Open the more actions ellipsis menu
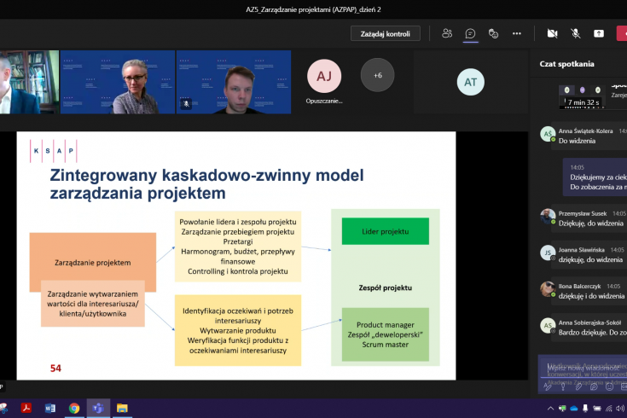This screenshot has height=418, width=627. pyautogui.click(x=516, y=33)
